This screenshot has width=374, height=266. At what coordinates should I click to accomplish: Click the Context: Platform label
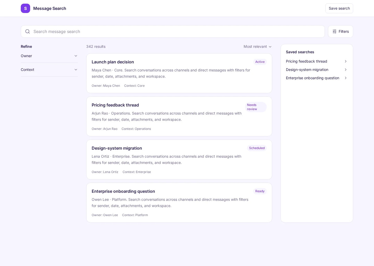point(135,215)
